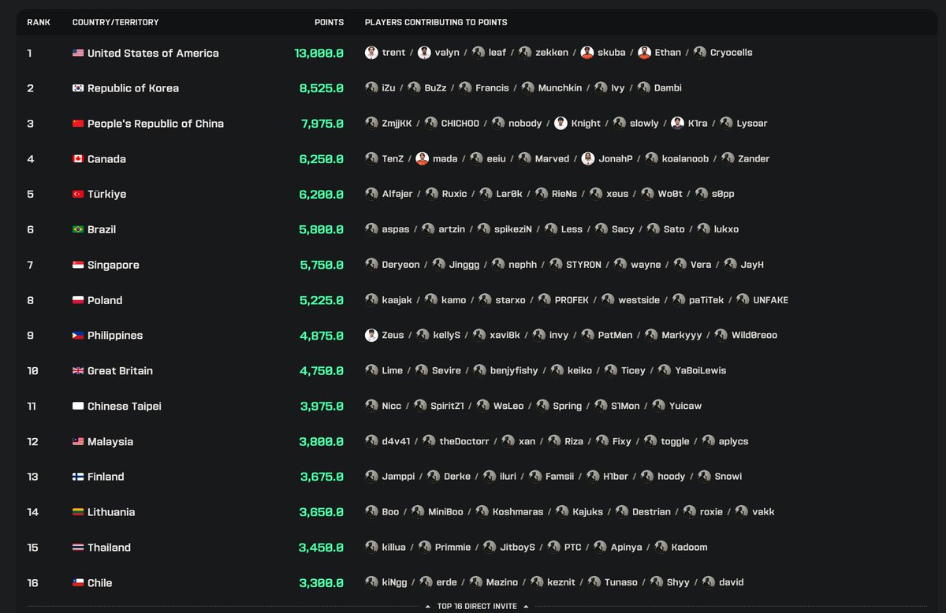Click the Chile flag icon

pyautogui.click(x=77, y=583)
